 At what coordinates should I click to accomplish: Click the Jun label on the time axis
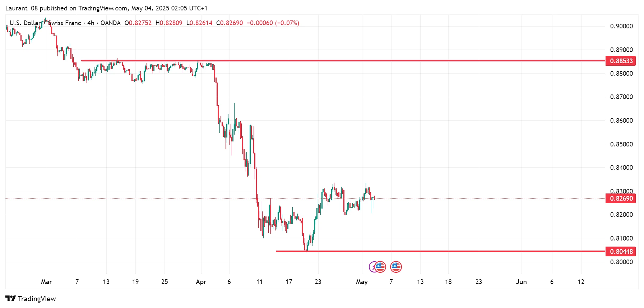pyautogui.click(x=521, y=282)
